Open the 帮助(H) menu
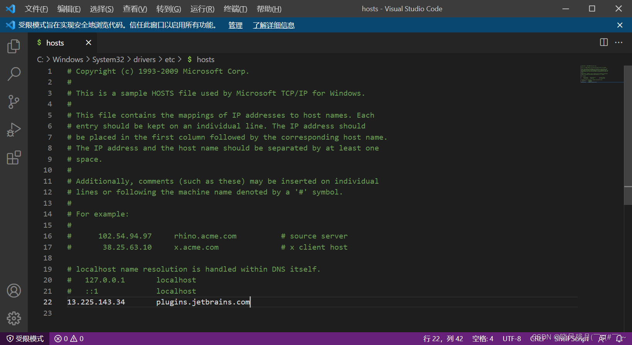The height and width of the screenshot is (345, 632). click(269, 9)
